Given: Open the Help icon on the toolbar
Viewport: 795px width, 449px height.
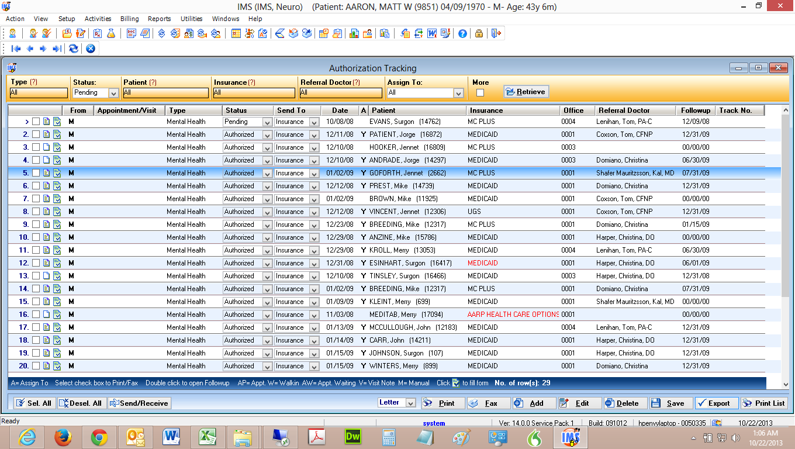Looking at the screenshot, I should pos(462,33).
